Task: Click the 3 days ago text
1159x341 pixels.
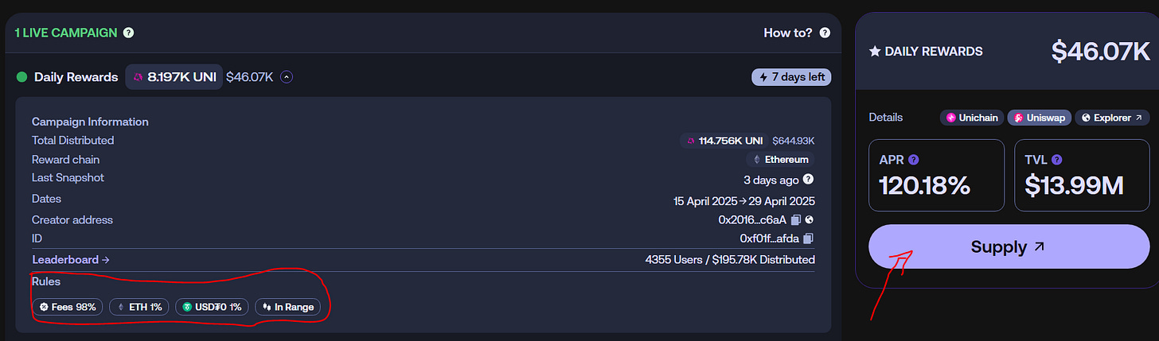Action: tap(771, 179)
